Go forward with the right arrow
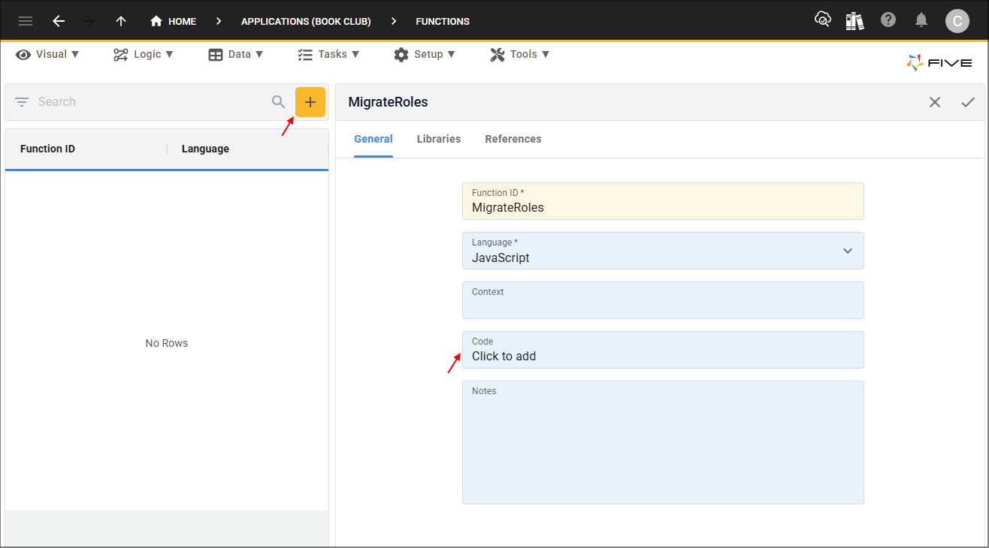The image size is (989, 548). click(89, 21)
